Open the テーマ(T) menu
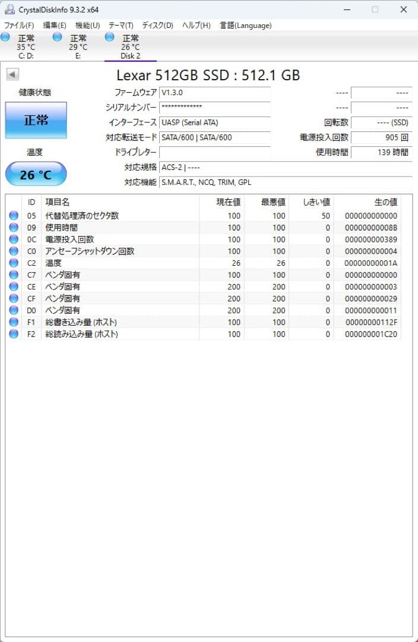This screenshot has width=418, height=642. point(121,26)
